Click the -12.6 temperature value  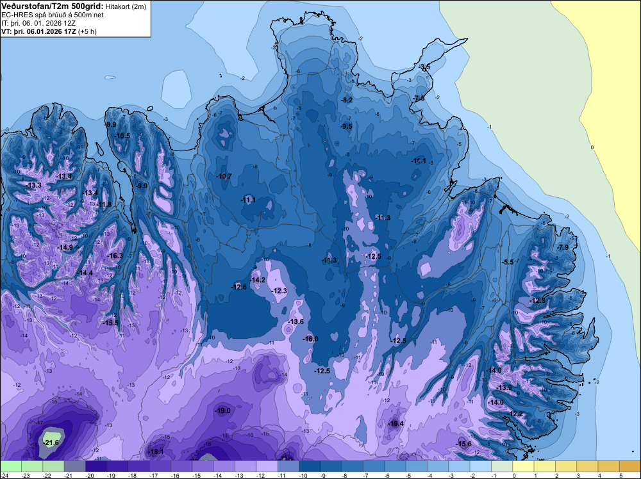(238, 287)
